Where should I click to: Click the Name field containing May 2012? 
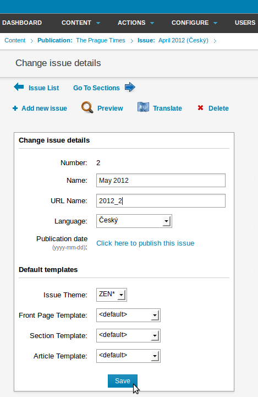click(x=161, y=180)
